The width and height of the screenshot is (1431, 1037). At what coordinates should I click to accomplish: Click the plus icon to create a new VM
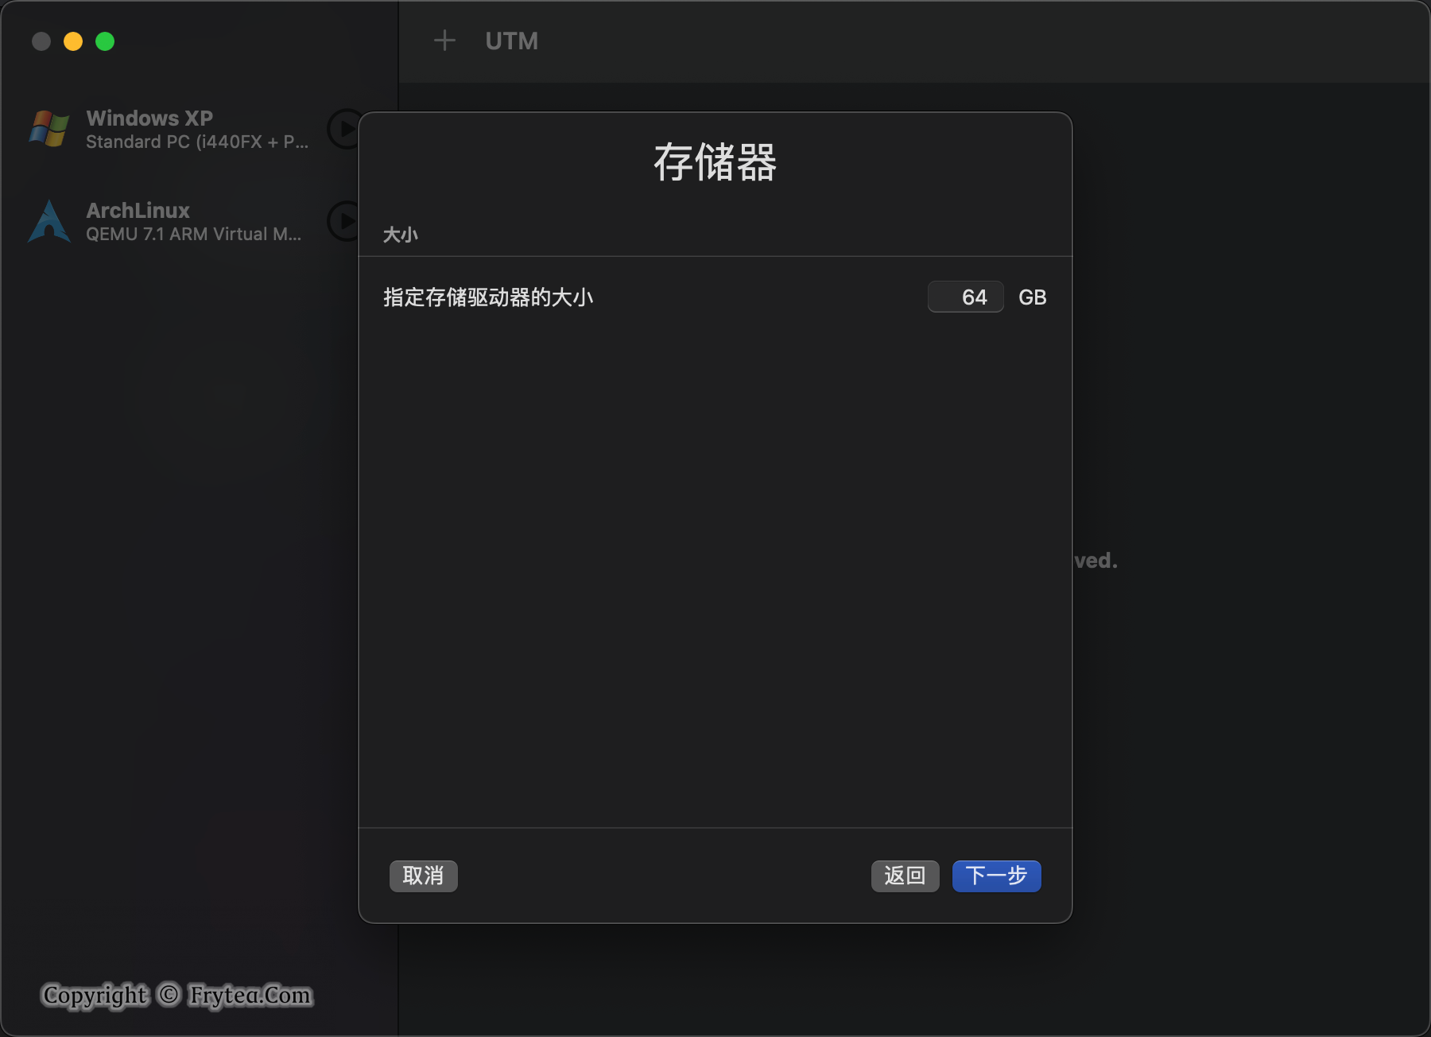[444, 41]
